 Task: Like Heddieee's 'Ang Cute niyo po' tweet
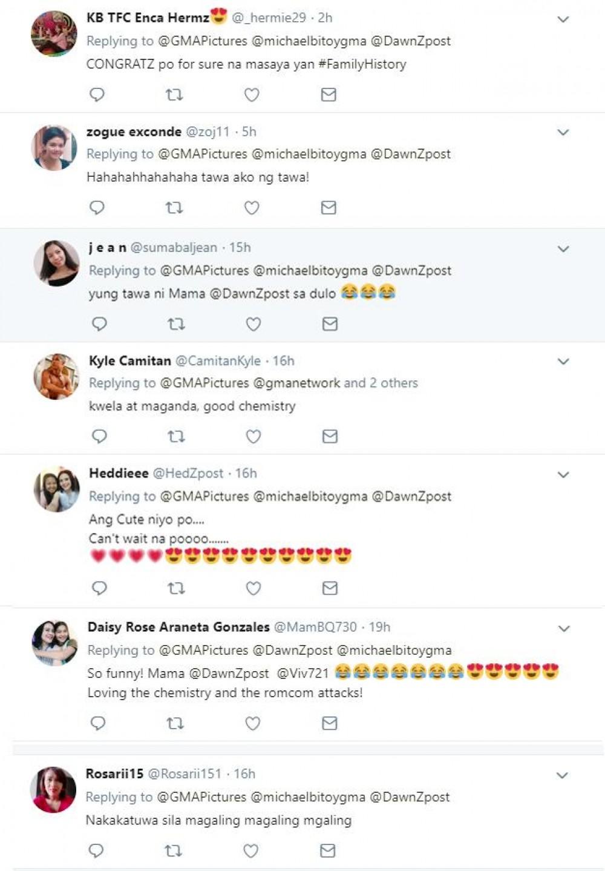point(253,588)
